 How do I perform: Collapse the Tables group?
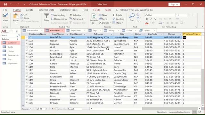pos(18,39)
